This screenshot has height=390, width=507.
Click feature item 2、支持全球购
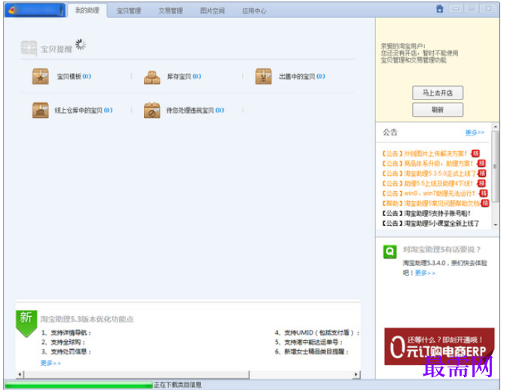tap(63, 342)
